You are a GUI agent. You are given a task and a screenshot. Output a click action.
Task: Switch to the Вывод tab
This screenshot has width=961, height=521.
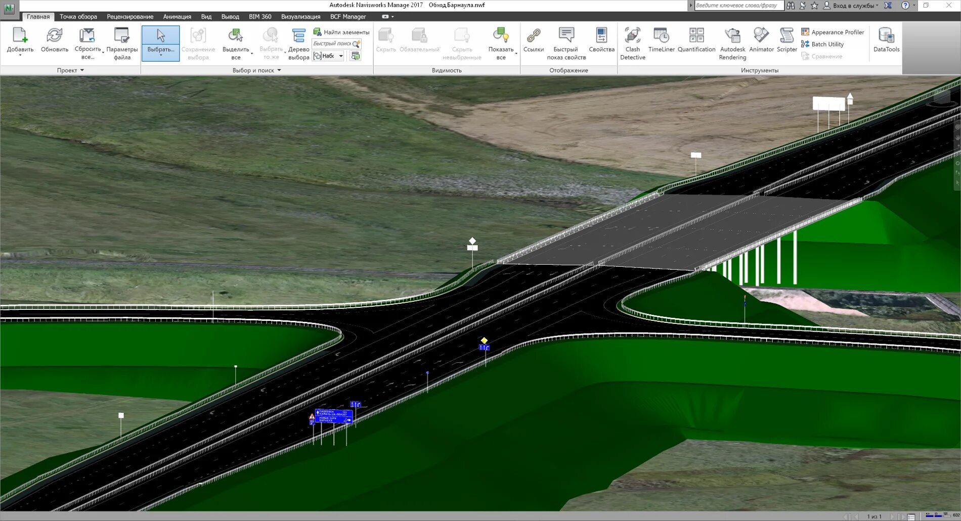[230, 17]
